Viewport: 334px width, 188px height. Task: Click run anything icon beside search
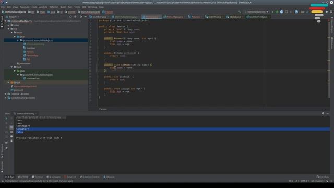[x=327, y=12]
